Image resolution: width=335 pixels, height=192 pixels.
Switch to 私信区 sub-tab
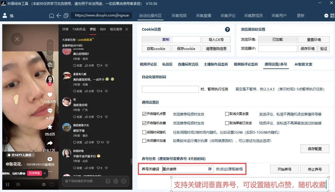167,64
